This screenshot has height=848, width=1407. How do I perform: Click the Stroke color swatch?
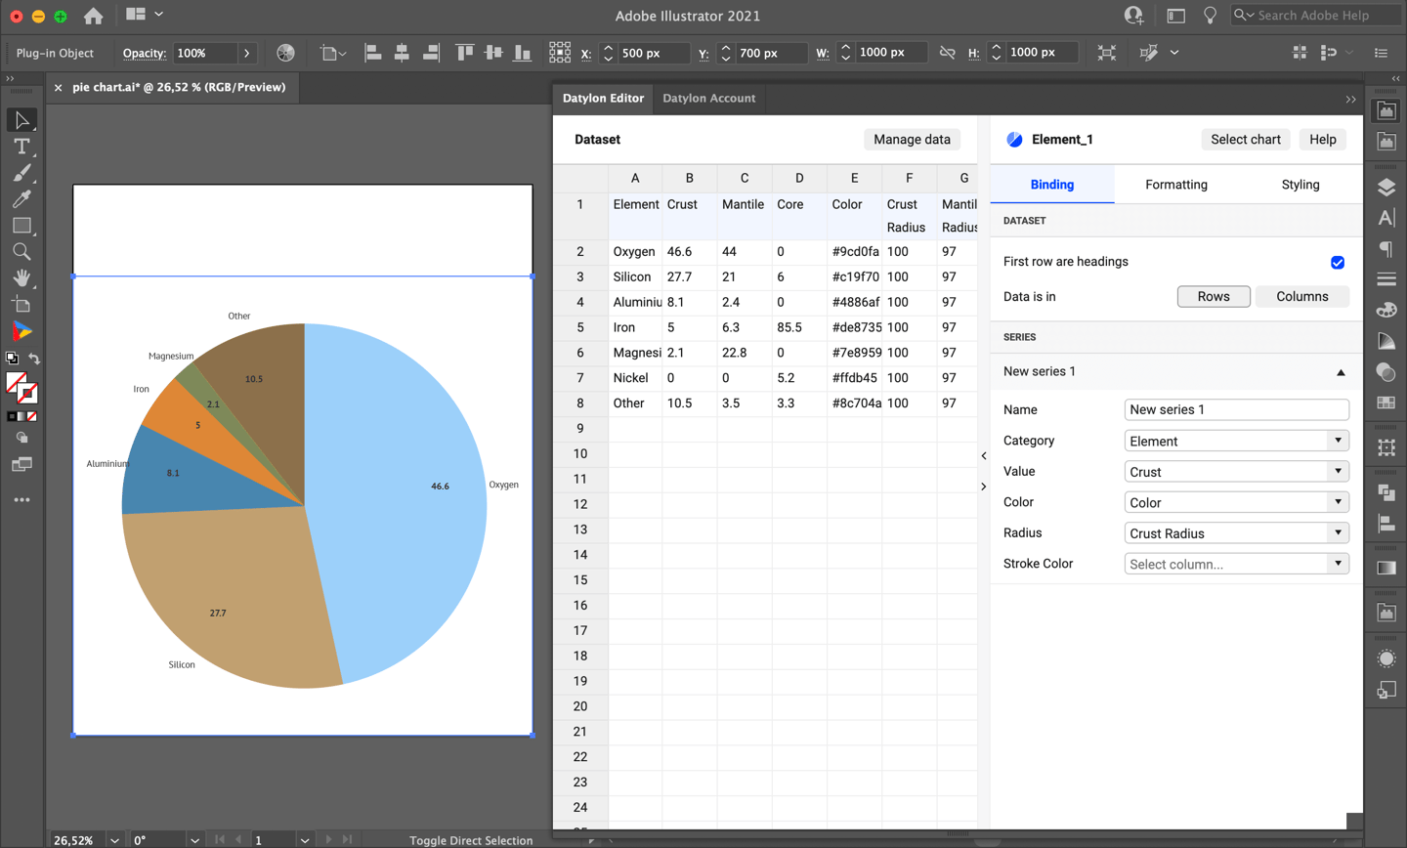tap(28, 395)
